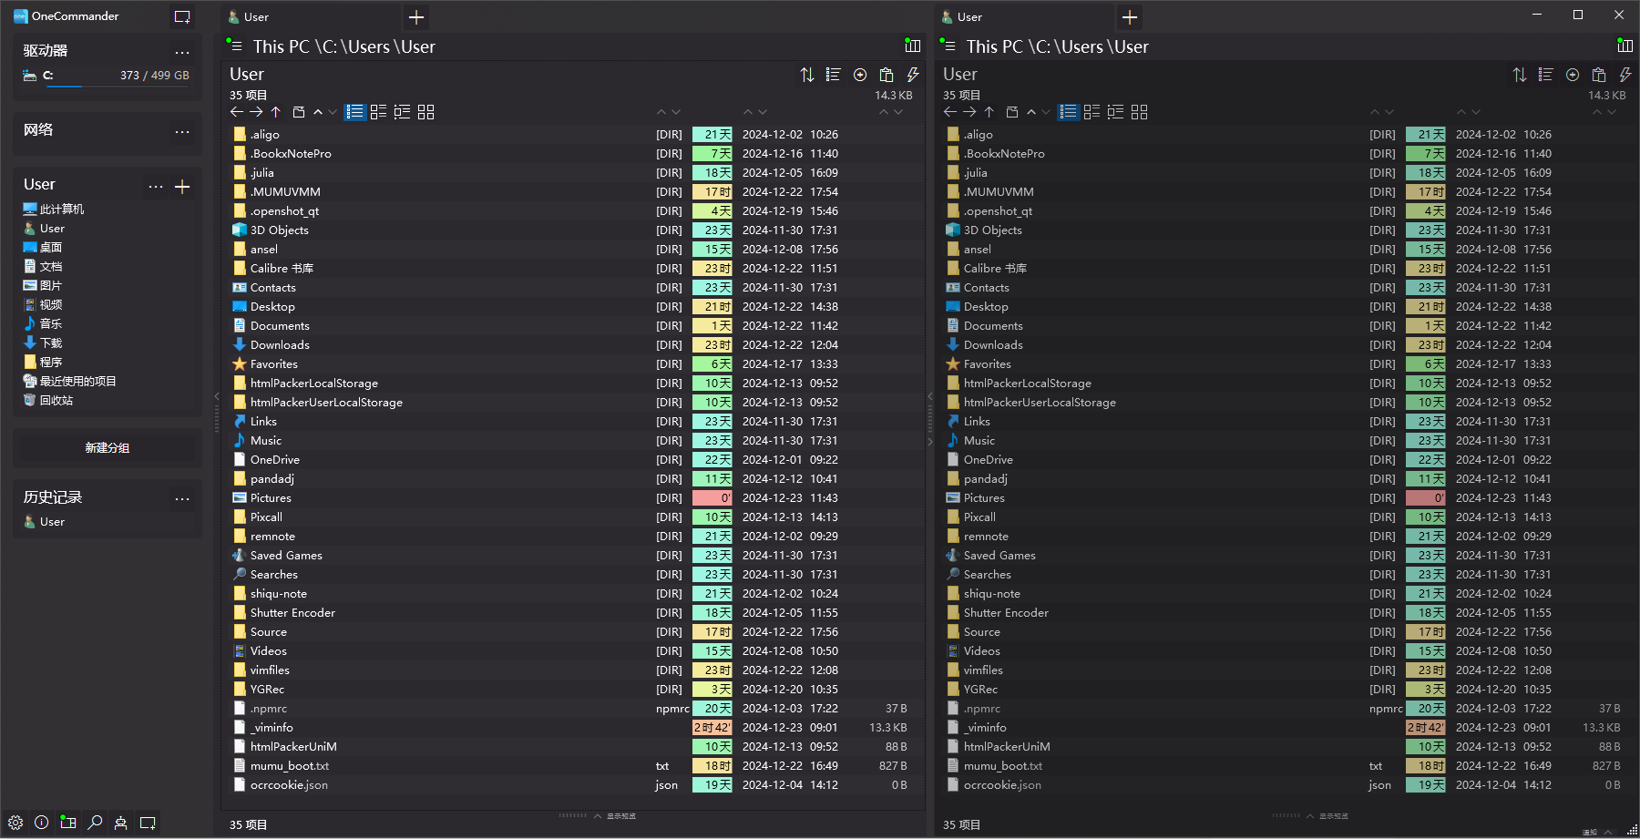Click the clipboard paste icon in left pane
Screen dimensions: 1640x839
tap(886, 75)
